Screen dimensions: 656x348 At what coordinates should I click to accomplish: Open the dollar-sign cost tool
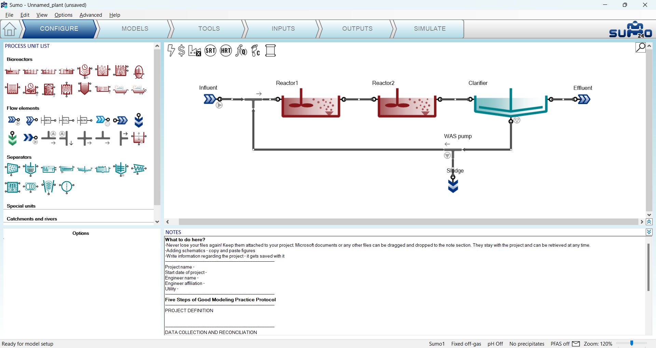[x=182, y=50]
